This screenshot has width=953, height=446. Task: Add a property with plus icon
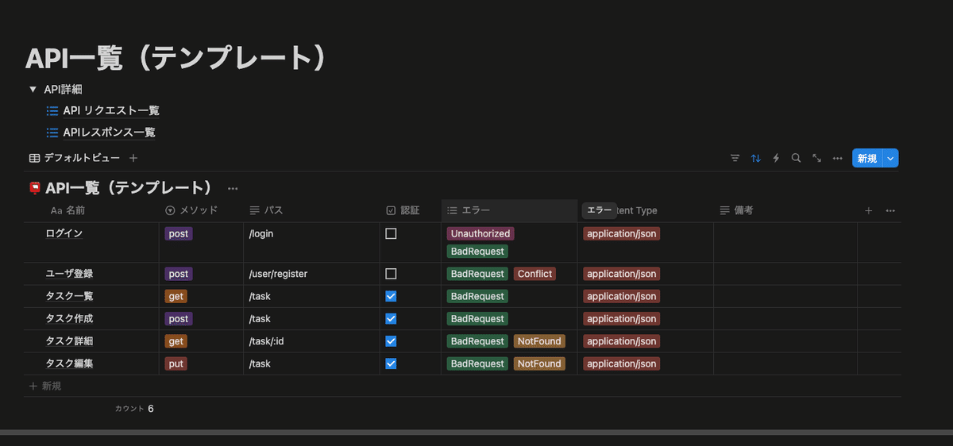point(869,210)
